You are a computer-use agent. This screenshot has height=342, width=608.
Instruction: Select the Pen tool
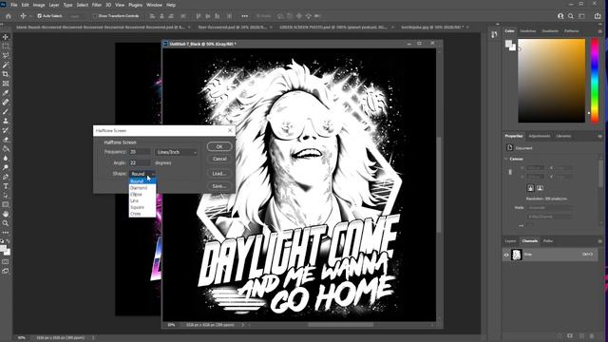click(x=6, y=177)
